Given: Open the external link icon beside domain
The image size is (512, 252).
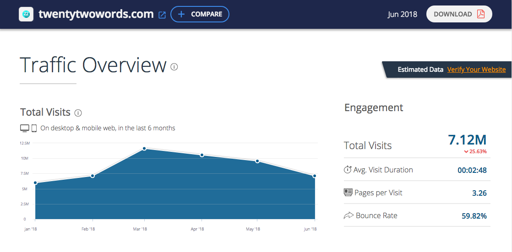Looking at the screenshot, I should click(162, 15).
